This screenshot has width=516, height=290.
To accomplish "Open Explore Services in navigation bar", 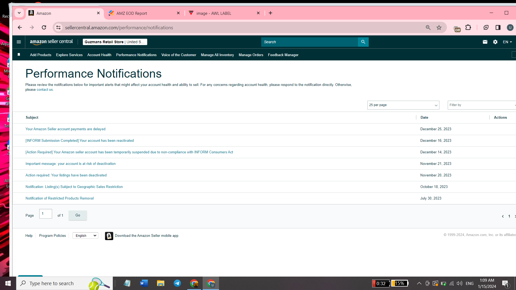I will click(x=69, y=55).
